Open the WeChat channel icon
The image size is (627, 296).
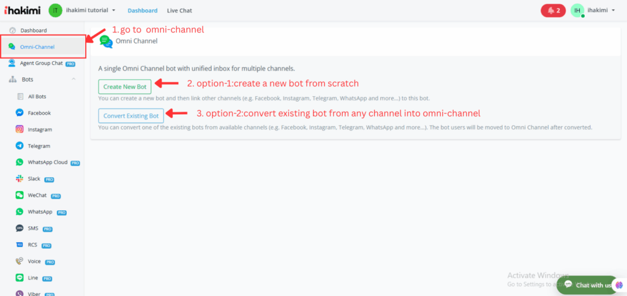point(20,195)
